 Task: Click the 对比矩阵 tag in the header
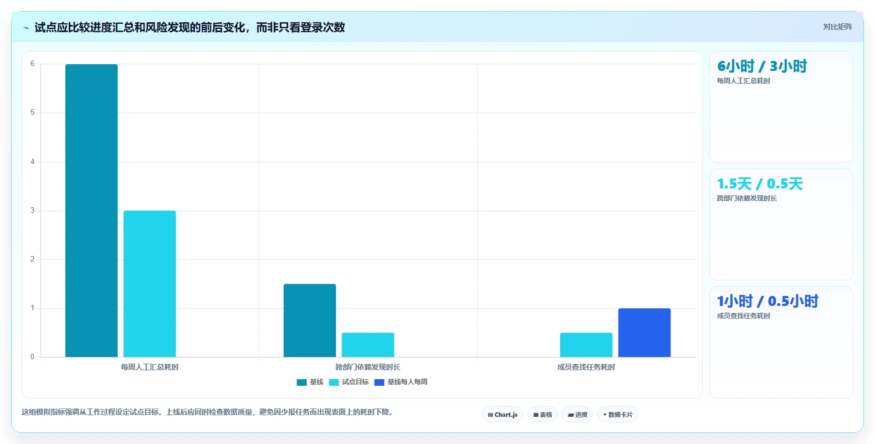click(x=837, y=27)
